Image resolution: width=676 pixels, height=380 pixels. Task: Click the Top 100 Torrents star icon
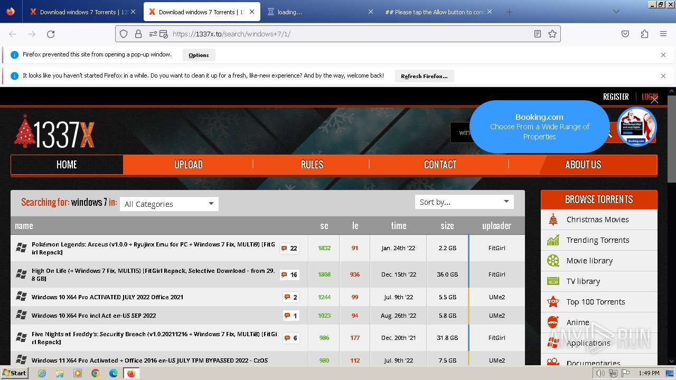point(553,302)
